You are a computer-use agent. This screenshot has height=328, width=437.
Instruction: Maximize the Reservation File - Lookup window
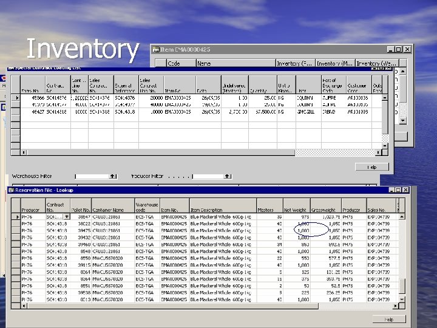[x=398, y=190]
